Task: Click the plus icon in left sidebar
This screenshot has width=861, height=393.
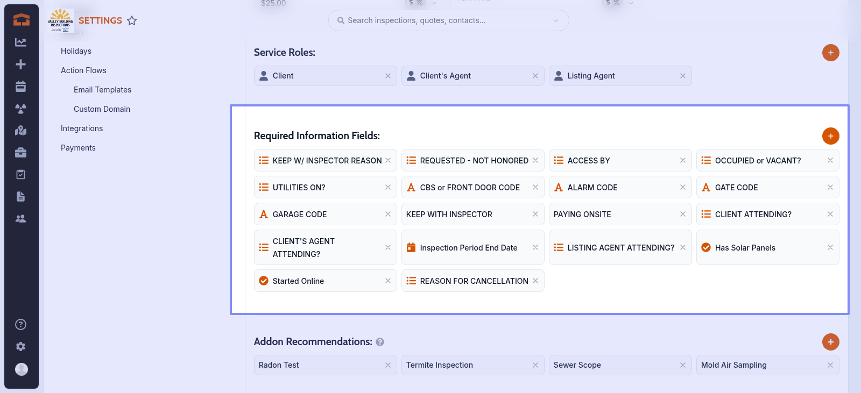Action: click(21, 65)
